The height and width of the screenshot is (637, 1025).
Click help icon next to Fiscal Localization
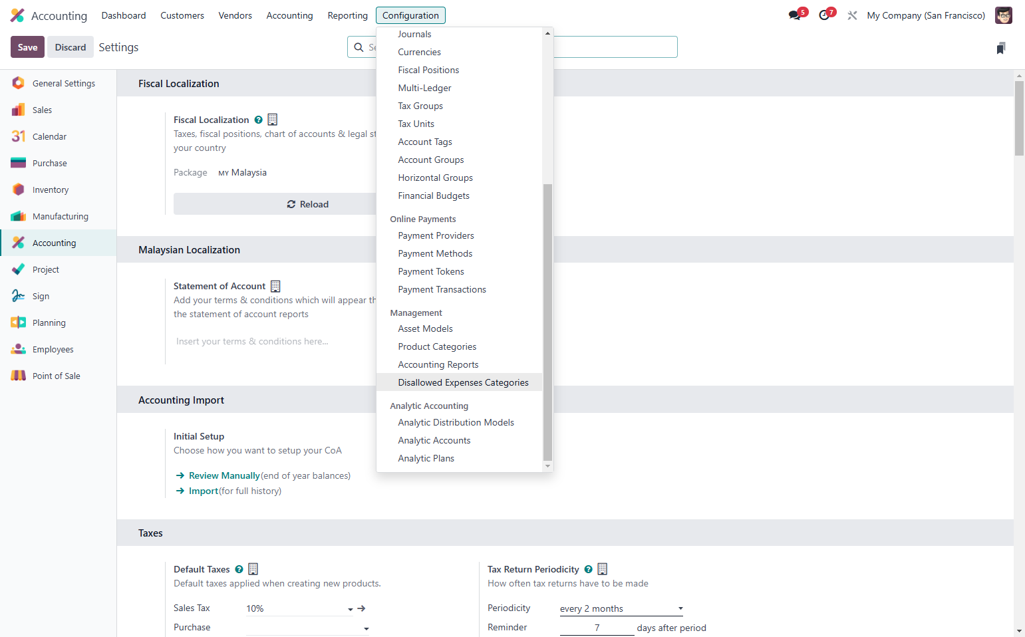point(259,120)
